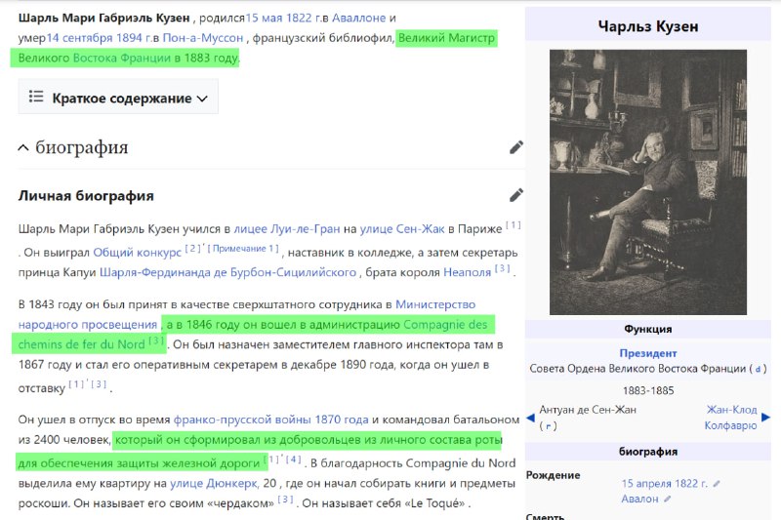Screen dimensions: 781x520
Task: Click the bold name Шарль Мари Габриэль Кузен
Action: [104, 18]
